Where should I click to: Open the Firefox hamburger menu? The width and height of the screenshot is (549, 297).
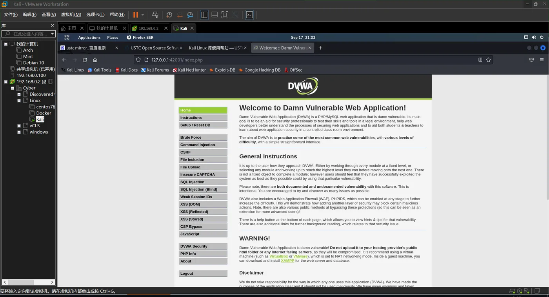pos(542,60)
